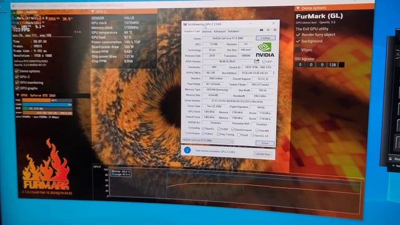Uncheck the GPU-Z option in FurMark

(x=17, y=76)
